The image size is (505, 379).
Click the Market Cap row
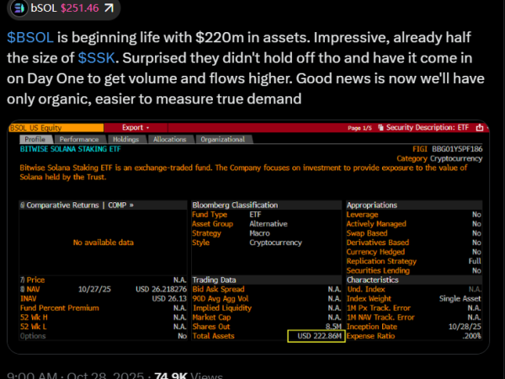pos(266,318)
